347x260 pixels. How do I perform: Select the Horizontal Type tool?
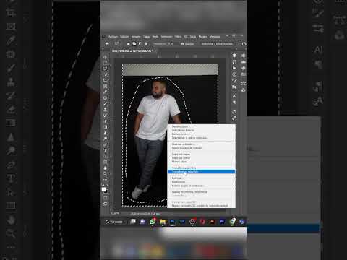coord(106,150)
